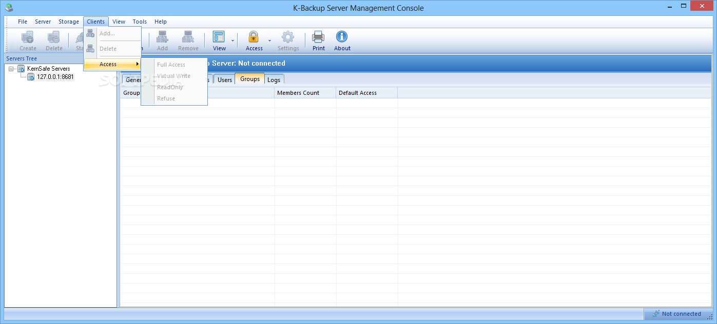Open the Storage menu
Screen dimensions: 717x324
(x=69, y=22)
